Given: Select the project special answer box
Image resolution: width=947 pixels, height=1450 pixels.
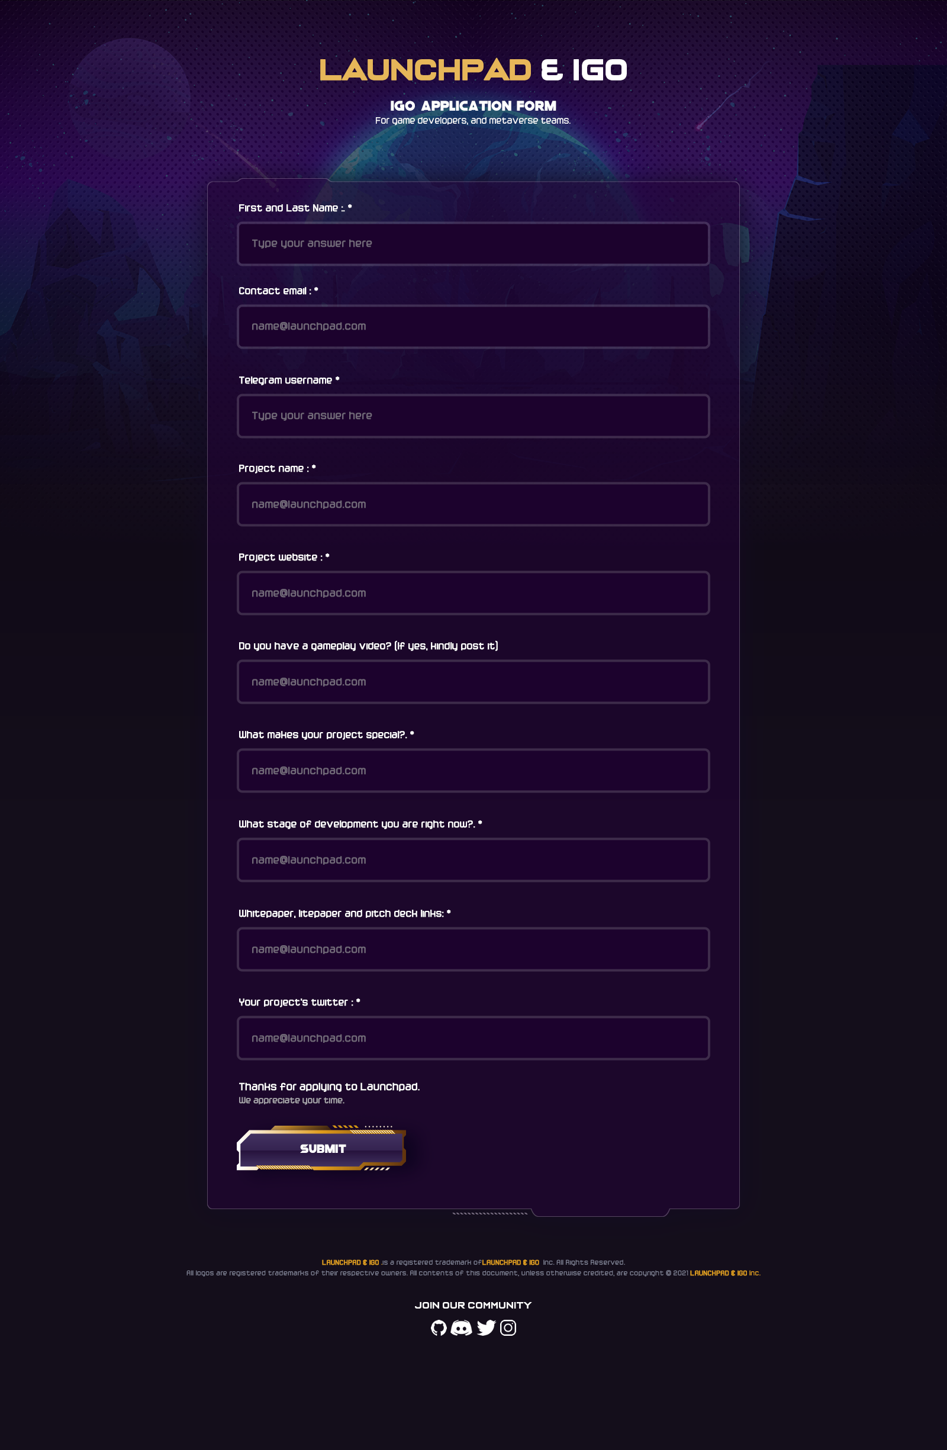Looking at the screenshot, I should coord(473,771).
